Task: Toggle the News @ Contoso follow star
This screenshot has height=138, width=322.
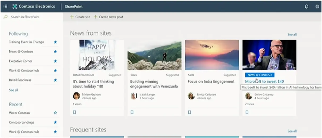Action: tap(55, 52)
